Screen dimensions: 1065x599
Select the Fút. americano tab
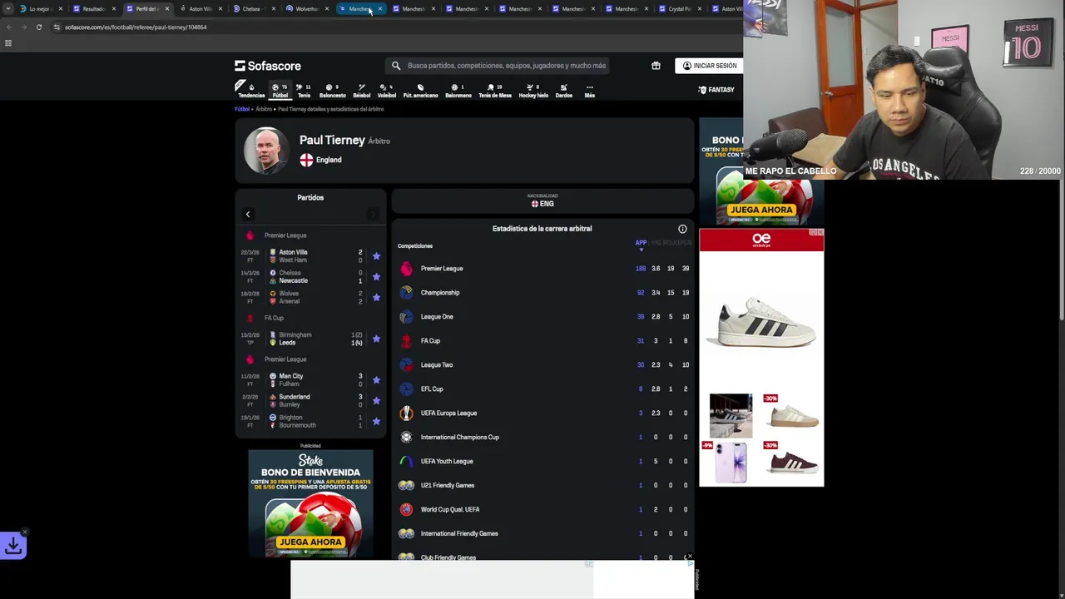(420, 90)
